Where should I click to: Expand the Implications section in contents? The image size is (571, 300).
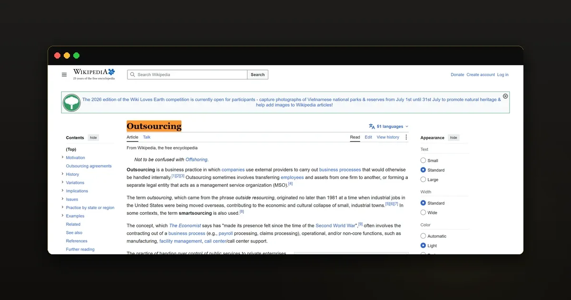point(62,190)
